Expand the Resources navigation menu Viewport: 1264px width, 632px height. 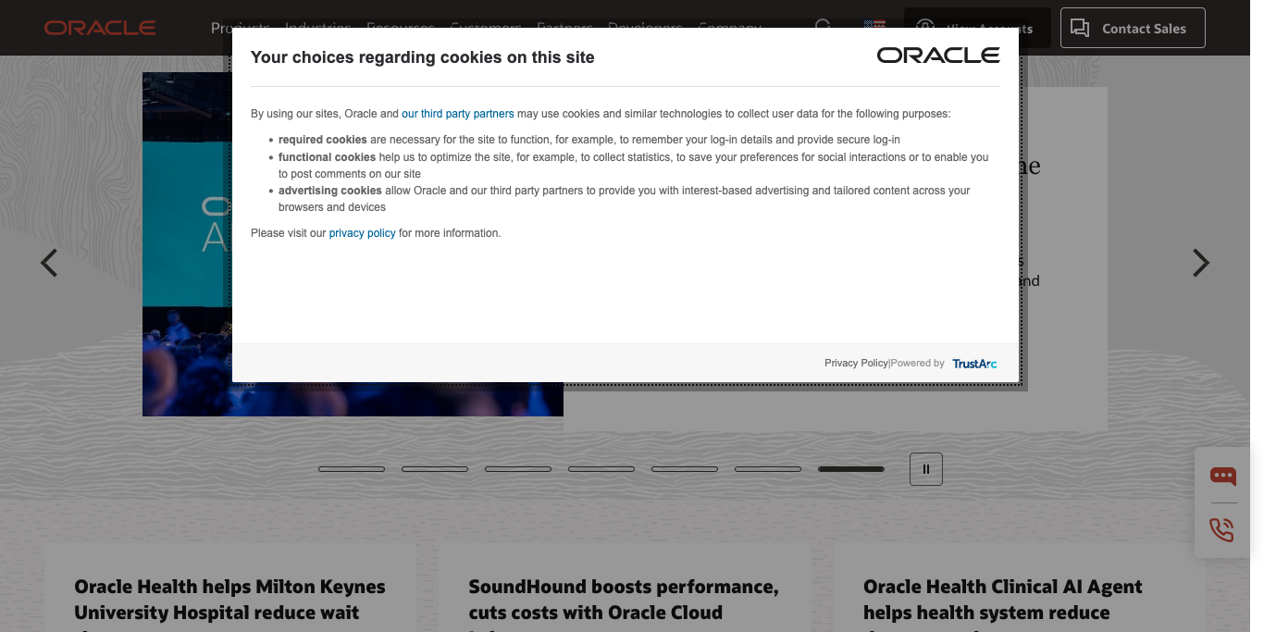(x=400, y=28)
